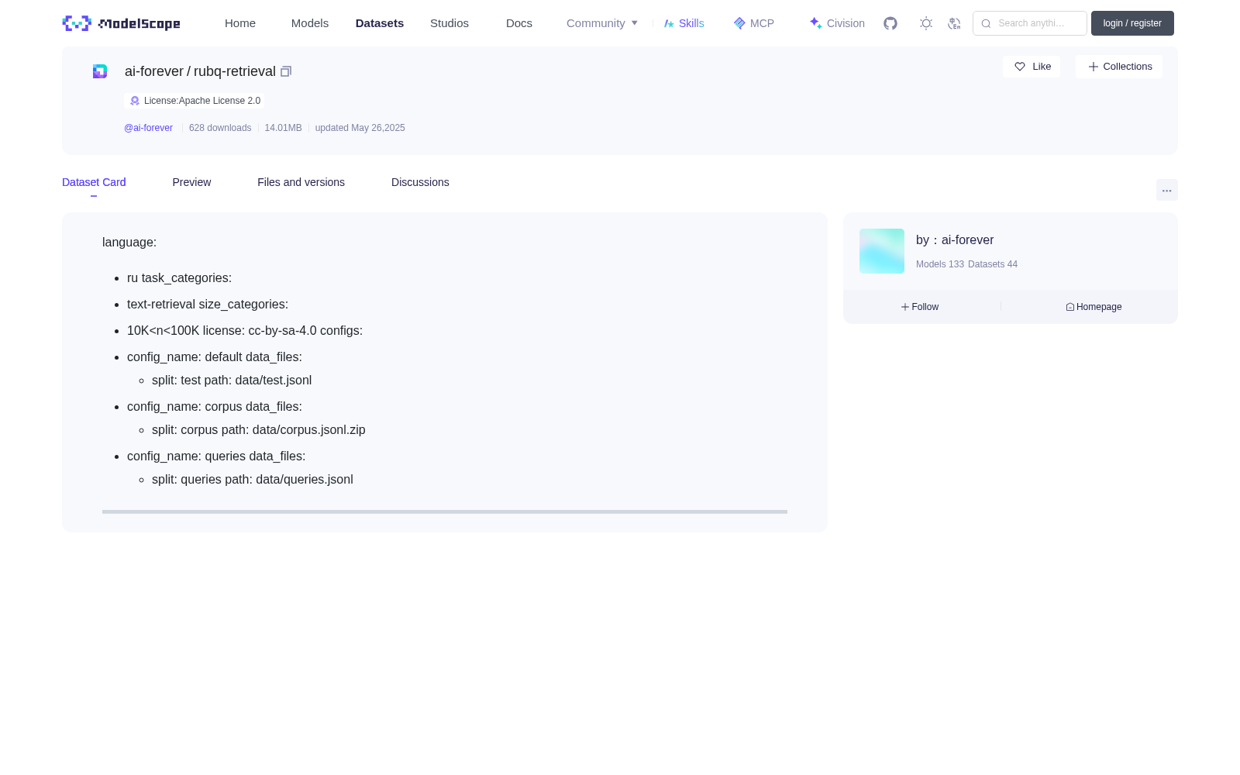This screenshot has height=775, width=1240.
Task: Copy the dataset name ai-forever/rubq-retrieval
Action: [286, 71]
